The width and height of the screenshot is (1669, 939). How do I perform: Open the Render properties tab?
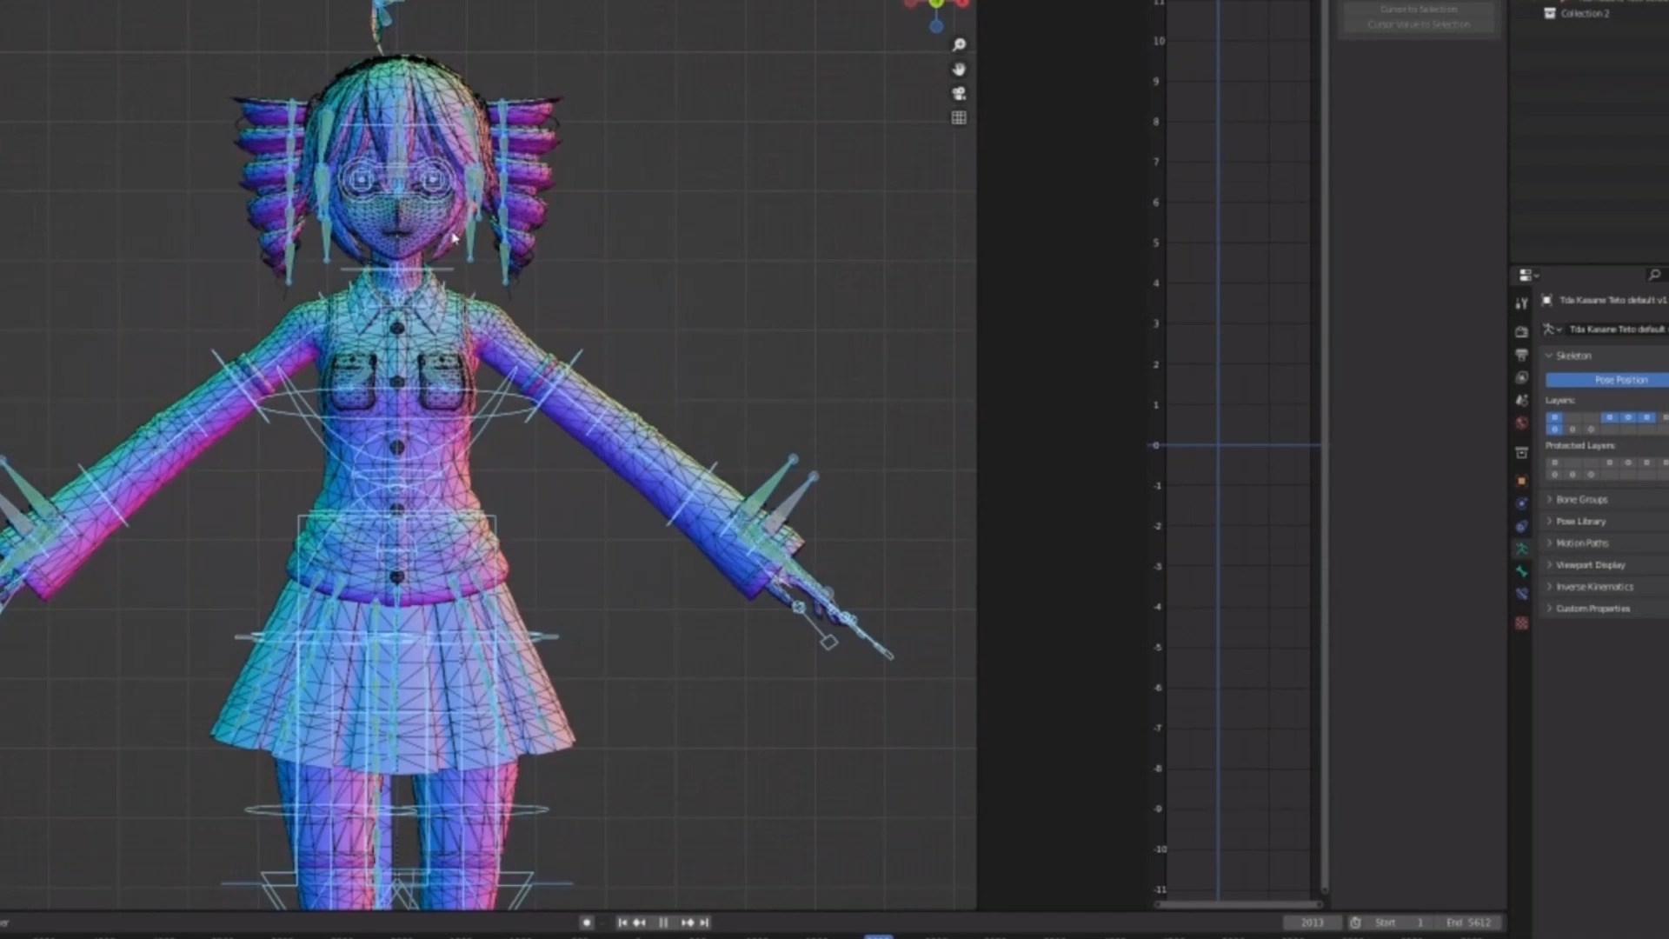pos(1521,332)
